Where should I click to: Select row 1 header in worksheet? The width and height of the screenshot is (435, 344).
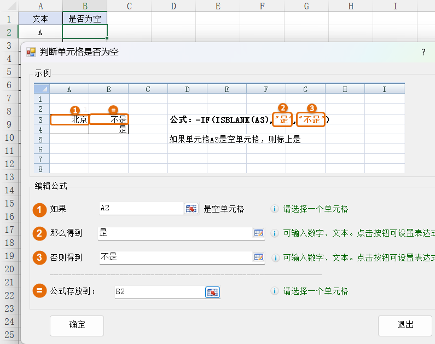click(x=9, y=19)
